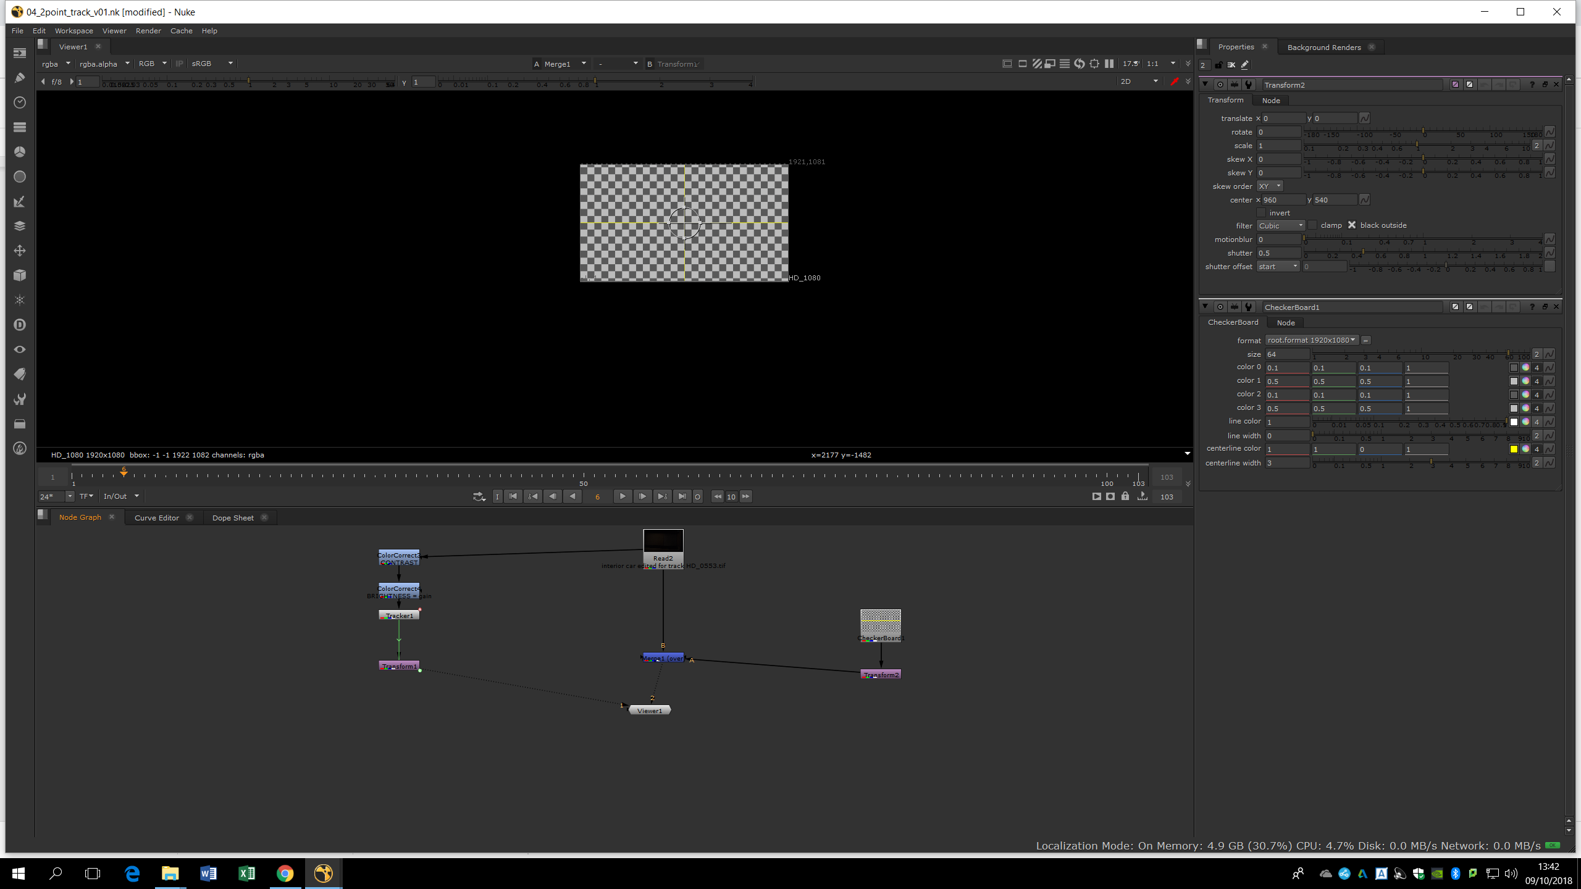1581x889 pixels.
Task: Enable the clamp checkbox
Action: pos(1312,225)
